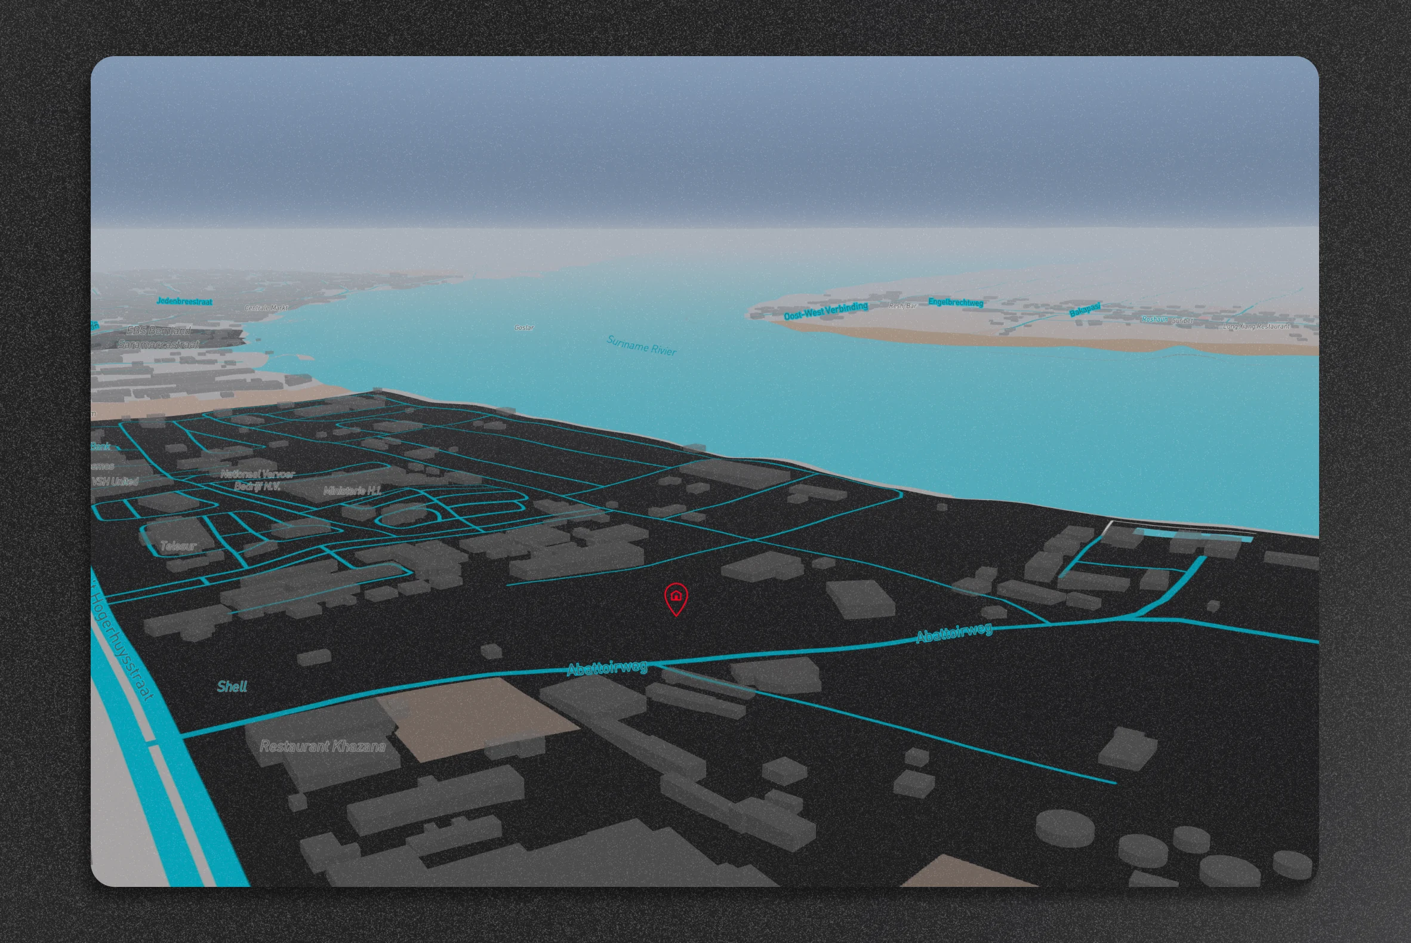The image size is (1411, 943).
Task: Select the "Restaurant Khazana" label
Action: 322,746
